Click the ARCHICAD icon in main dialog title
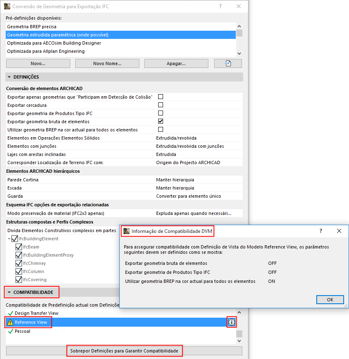 pos(7,7)
